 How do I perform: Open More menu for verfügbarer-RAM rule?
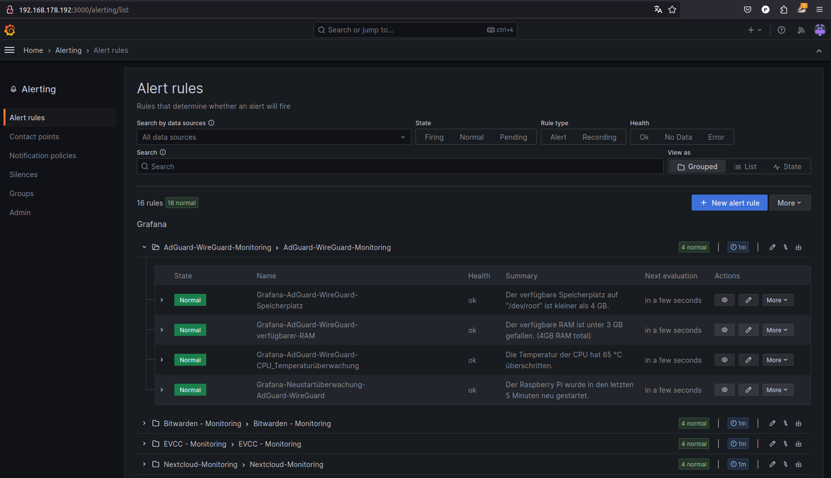(777, 330)
